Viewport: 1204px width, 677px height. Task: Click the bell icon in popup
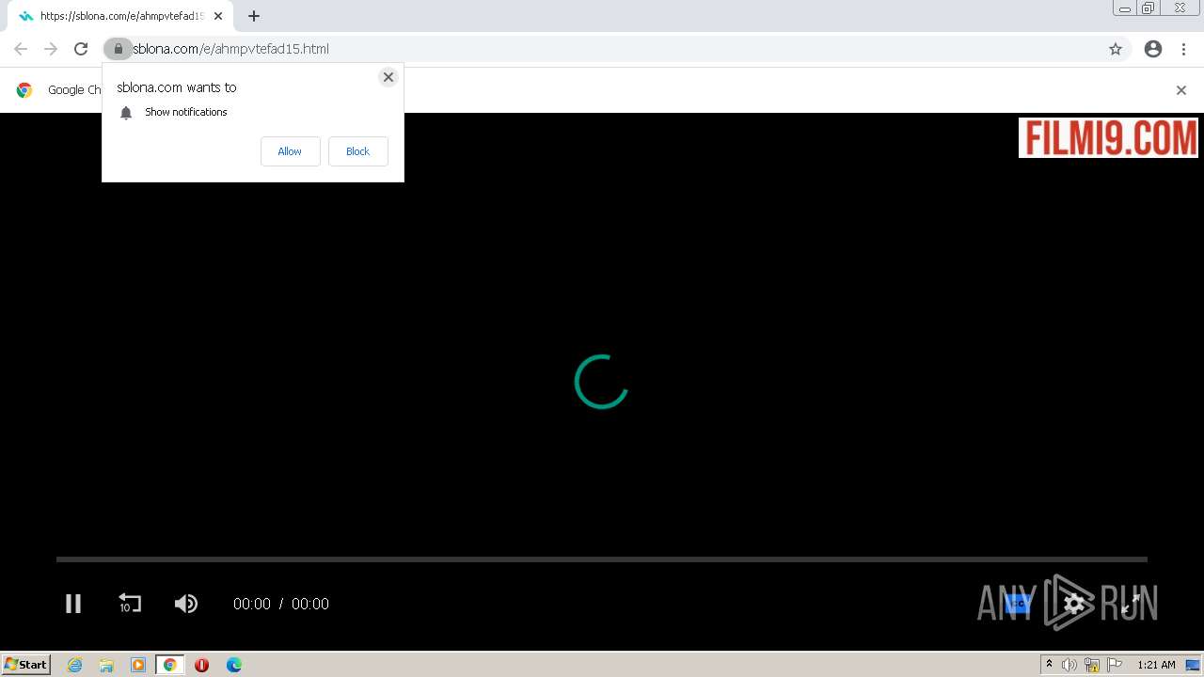pos(126,113)
